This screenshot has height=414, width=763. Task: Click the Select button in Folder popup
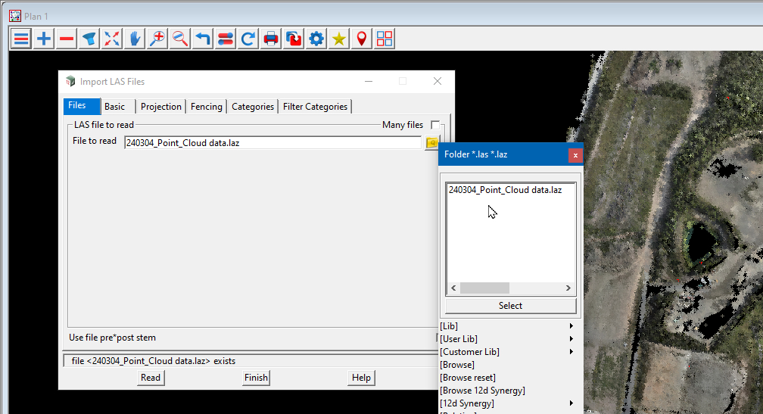click(x=510, y=306)
